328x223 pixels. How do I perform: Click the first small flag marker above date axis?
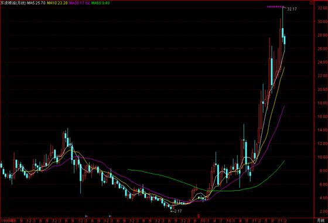point(86,216)
